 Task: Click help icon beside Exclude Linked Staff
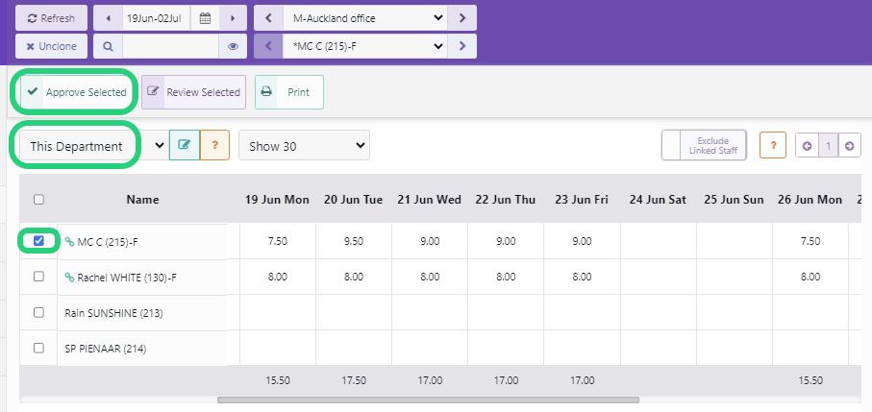click(x=773, y=146)
